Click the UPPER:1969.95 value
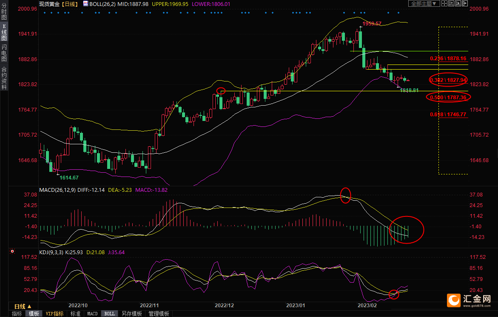498x317 pixels. [x=170, y=4]
